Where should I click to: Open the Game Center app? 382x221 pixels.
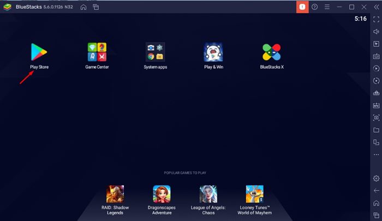(x=97, y=52)
